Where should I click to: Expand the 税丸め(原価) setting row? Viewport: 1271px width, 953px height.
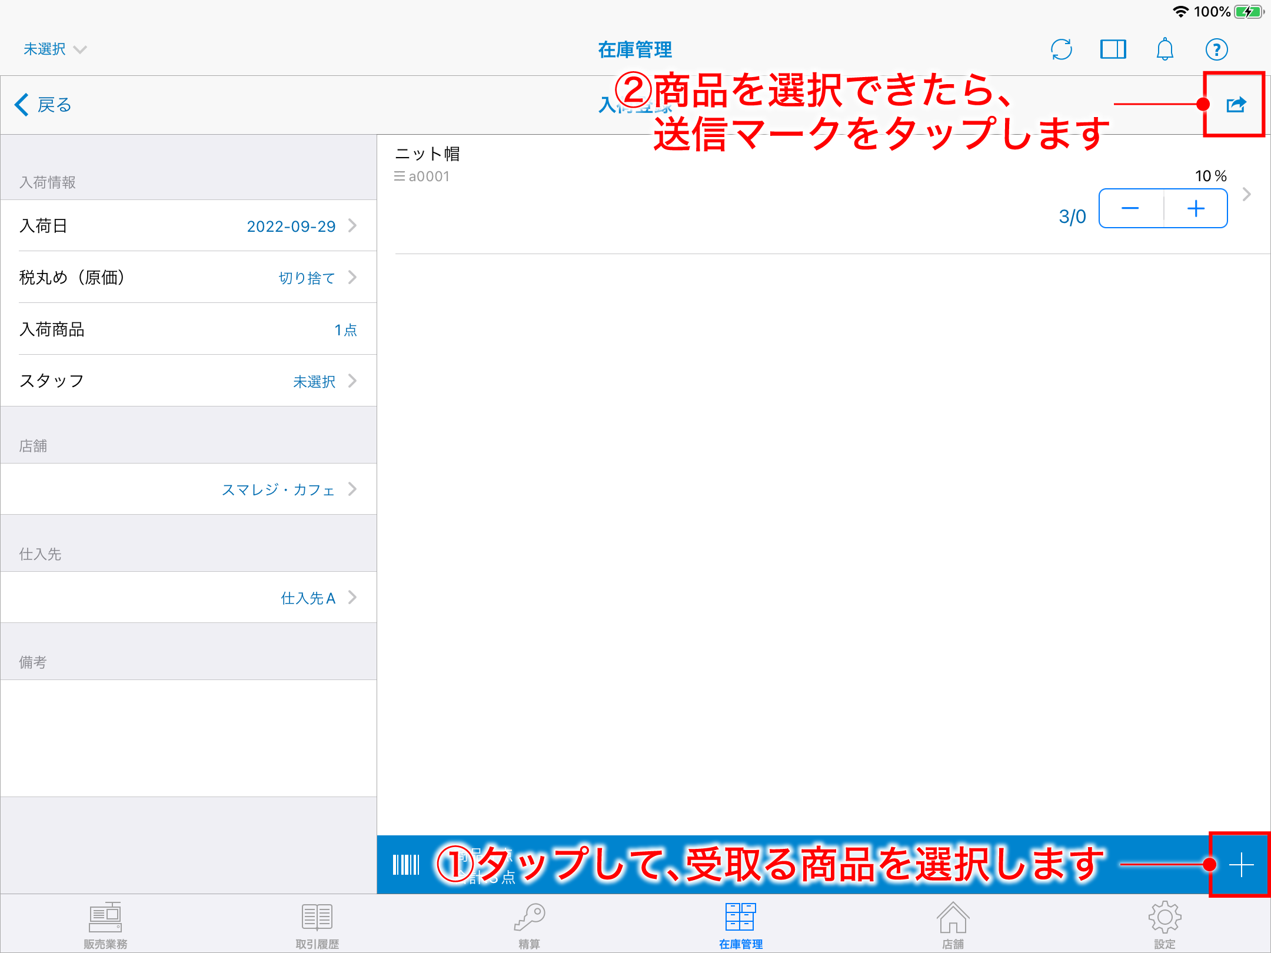188,278
